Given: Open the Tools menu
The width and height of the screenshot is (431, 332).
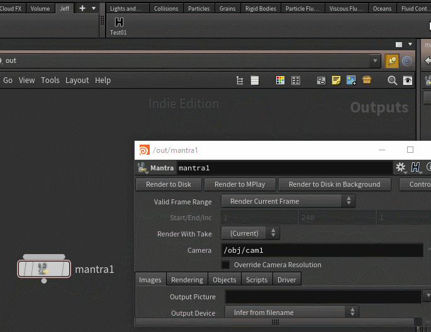Looking at the screenshot, I should click(50, 80).
